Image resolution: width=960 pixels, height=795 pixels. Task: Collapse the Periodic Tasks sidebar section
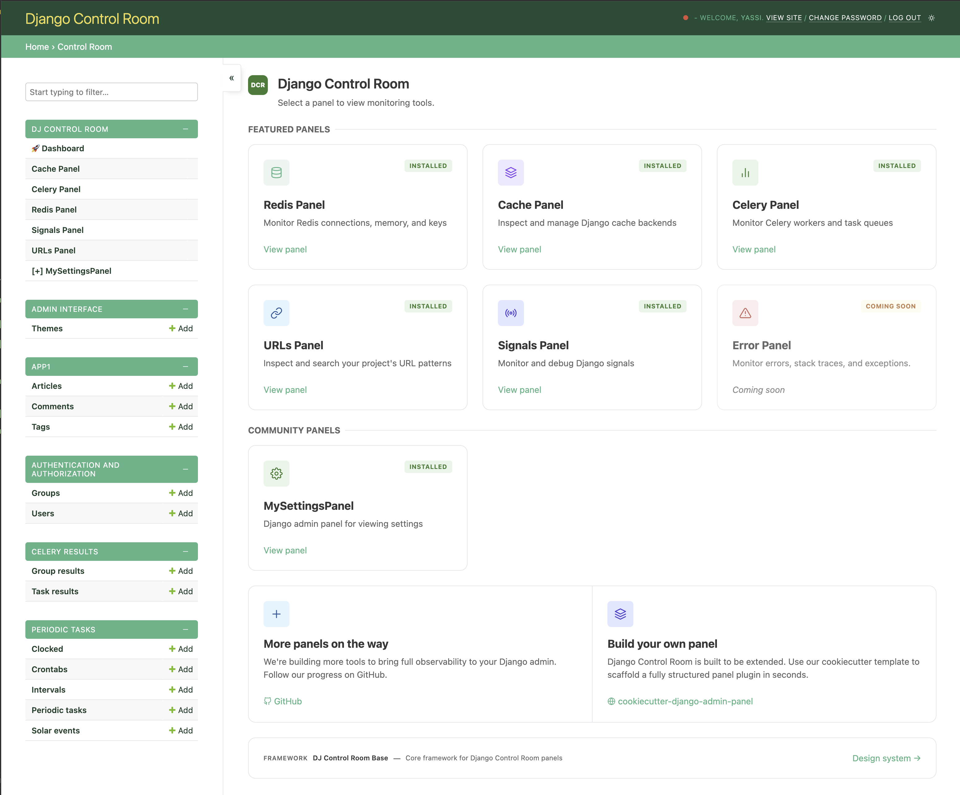pos(186,630)
